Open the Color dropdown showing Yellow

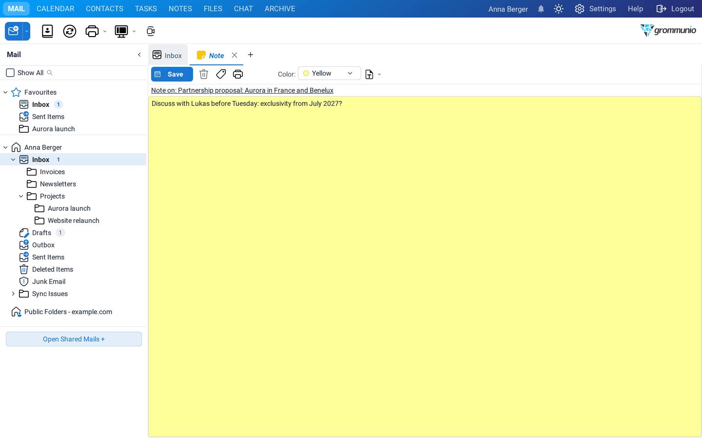[x=330, y=73]
